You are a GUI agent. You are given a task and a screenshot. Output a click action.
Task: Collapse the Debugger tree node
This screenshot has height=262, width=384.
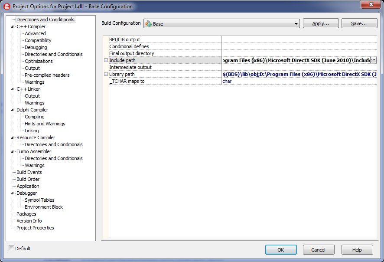[x=13, y=193]
